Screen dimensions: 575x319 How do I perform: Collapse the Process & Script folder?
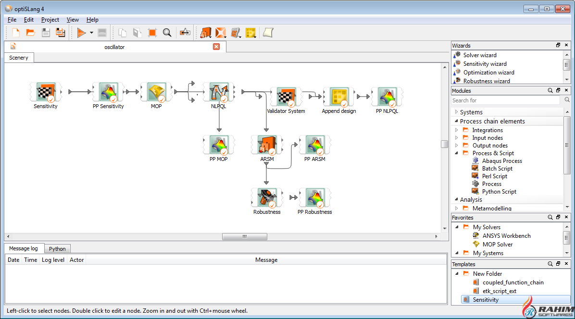coord(456,153)
